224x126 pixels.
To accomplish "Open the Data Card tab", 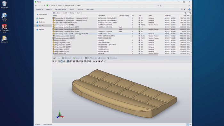I will click(x=67, y=58).
